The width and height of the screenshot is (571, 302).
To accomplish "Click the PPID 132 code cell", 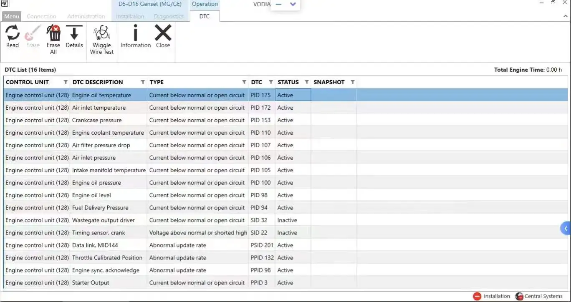I will 262,258.
